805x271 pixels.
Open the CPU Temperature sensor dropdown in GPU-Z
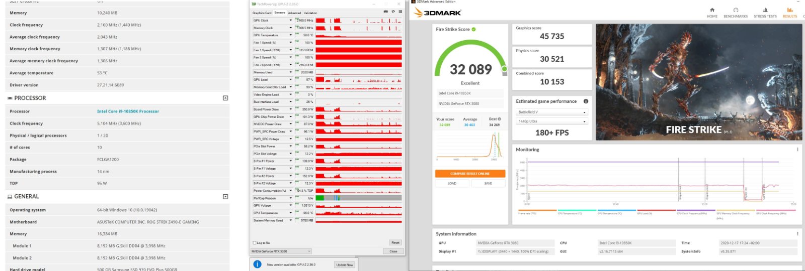[291, 213]
